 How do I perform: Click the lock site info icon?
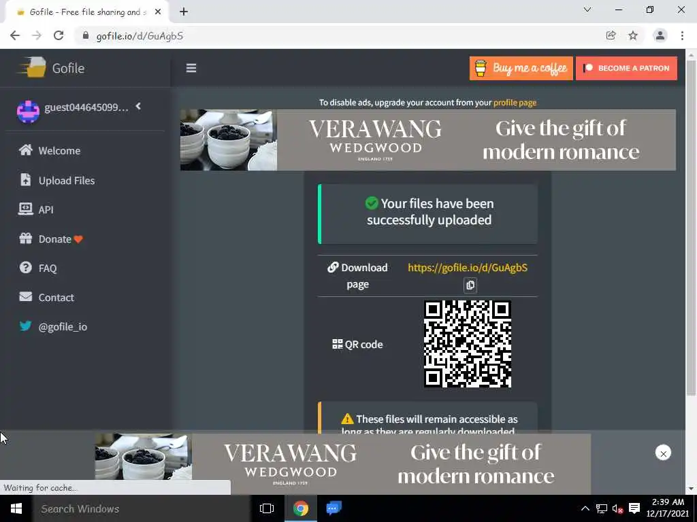coord(86,36)
